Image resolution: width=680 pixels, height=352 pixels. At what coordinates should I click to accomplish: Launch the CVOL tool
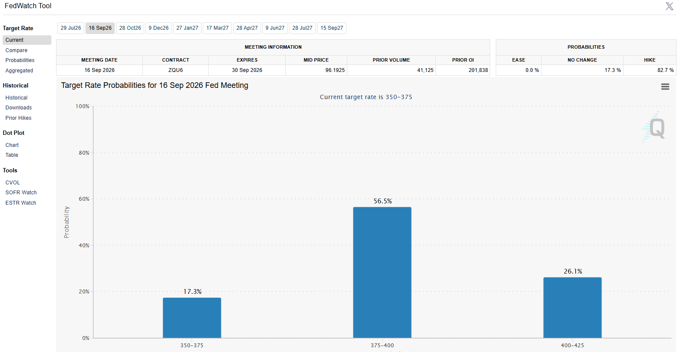coord(13,183)
